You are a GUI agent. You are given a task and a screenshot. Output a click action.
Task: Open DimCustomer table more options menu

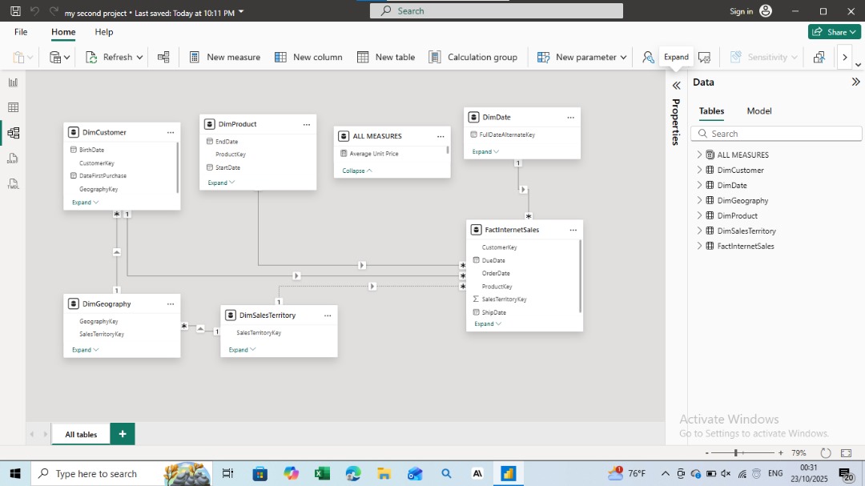(171, 132)
